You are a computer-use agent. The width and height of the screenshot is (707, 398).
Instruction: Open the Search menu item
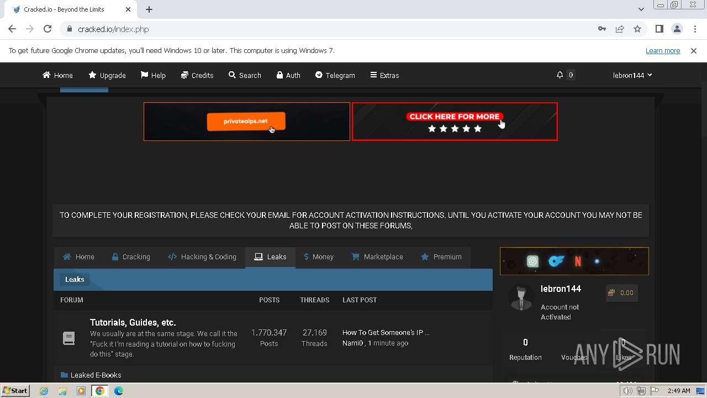245,75
